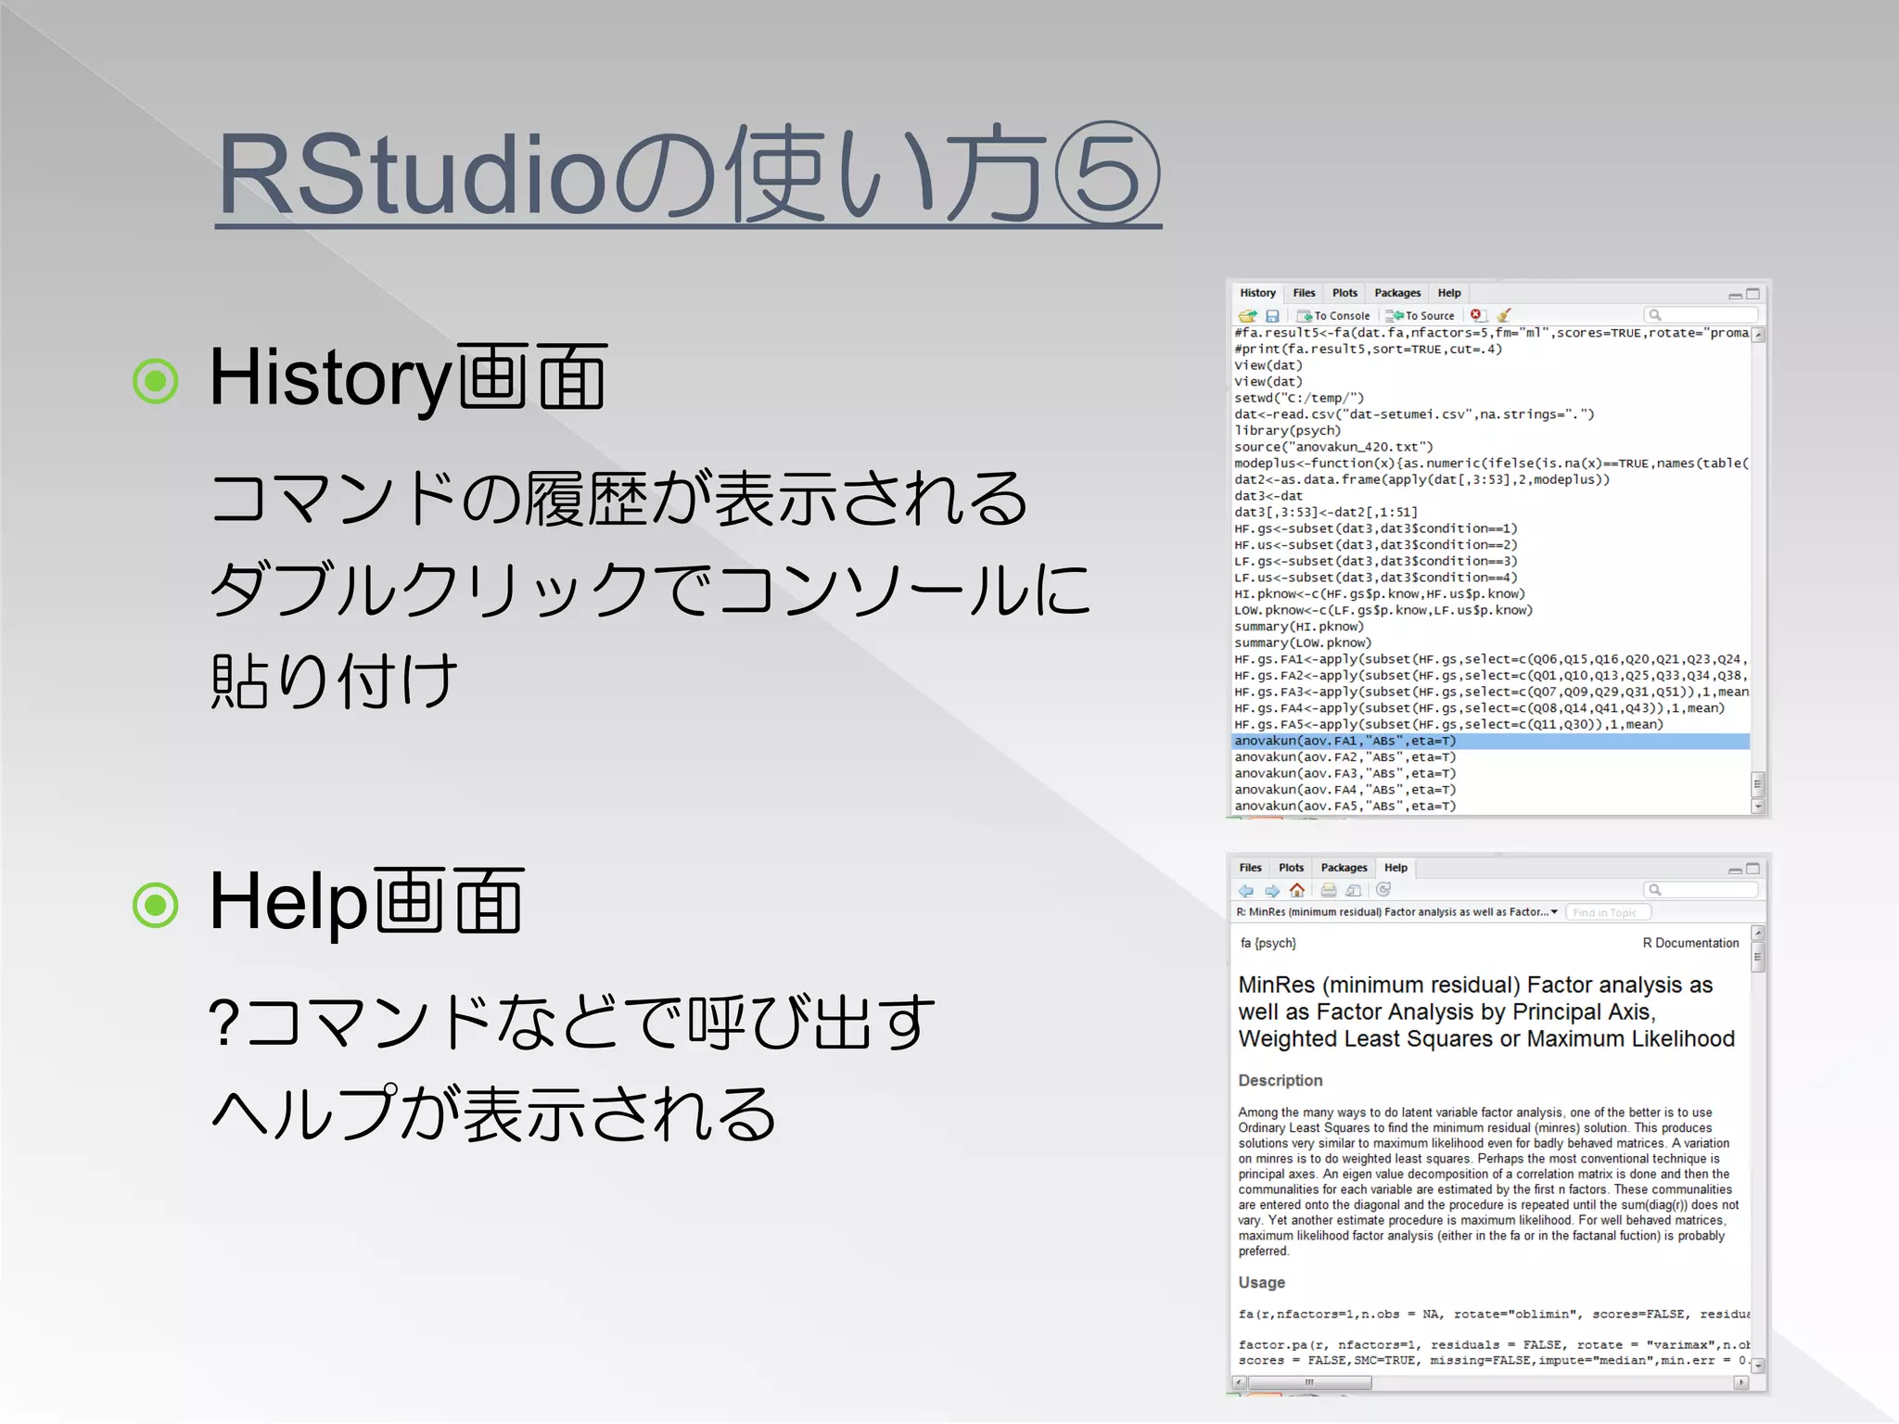Click the To Source button
The height and width of the screenshot is (1424, 1899).
1421,316
